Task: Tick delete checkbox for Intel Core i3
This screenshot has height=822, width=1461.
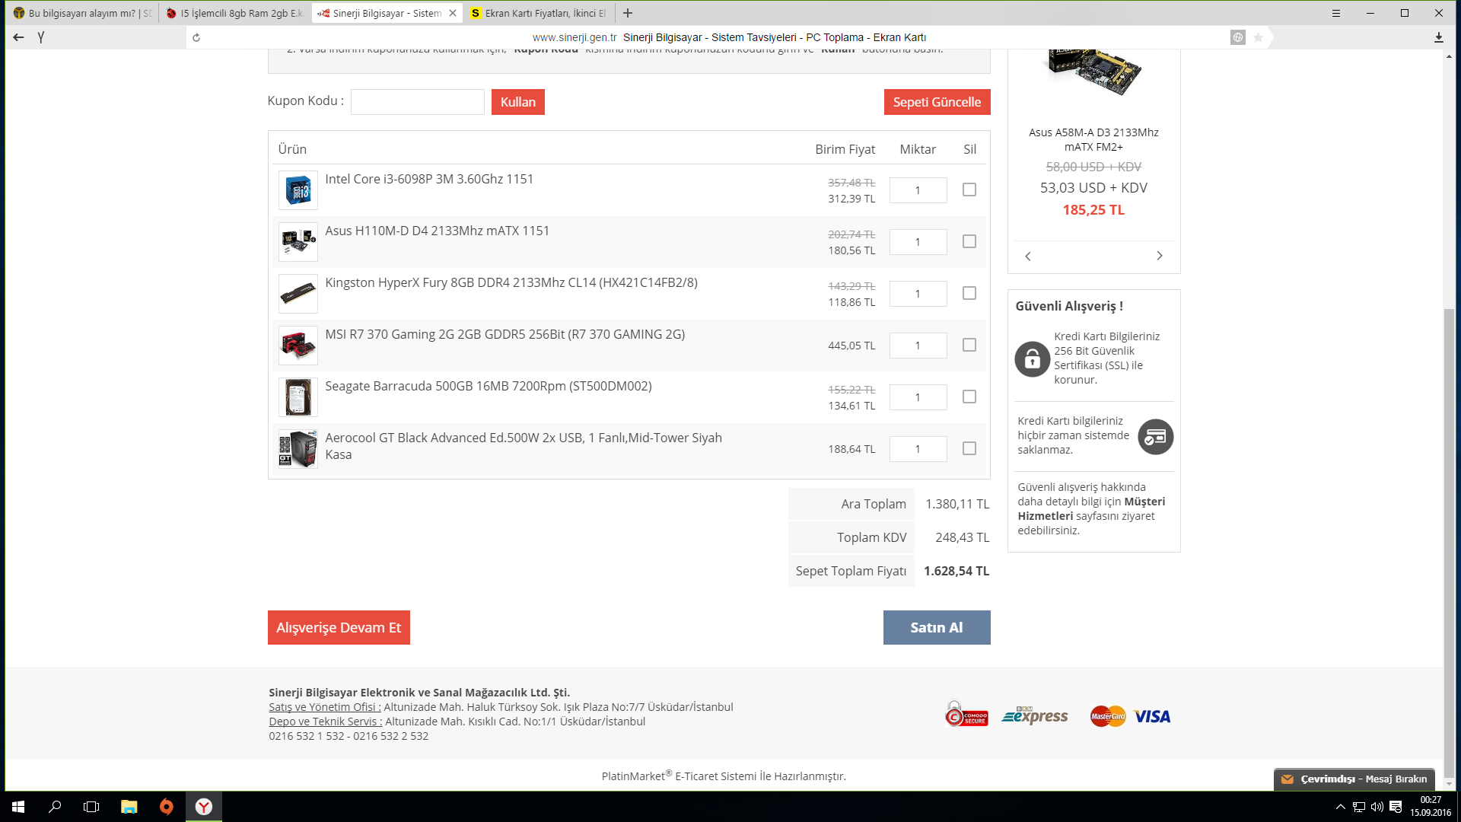Action: (969, 190)
